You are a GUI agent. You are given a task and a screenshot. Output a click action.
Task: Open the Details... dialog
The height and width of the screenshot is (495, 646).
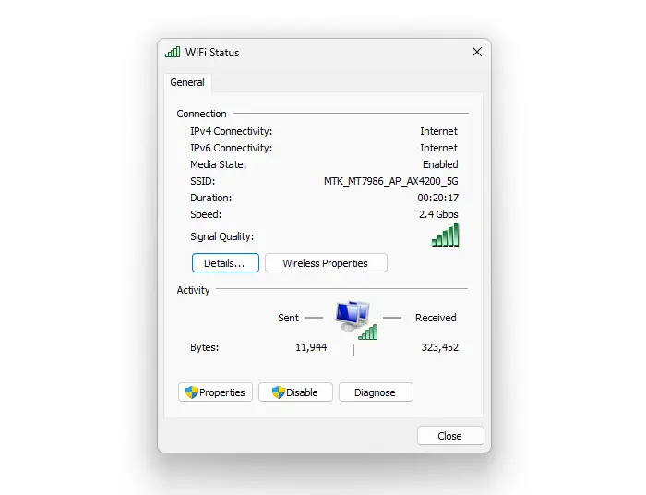pyautogui.click(x=225, y=263)
